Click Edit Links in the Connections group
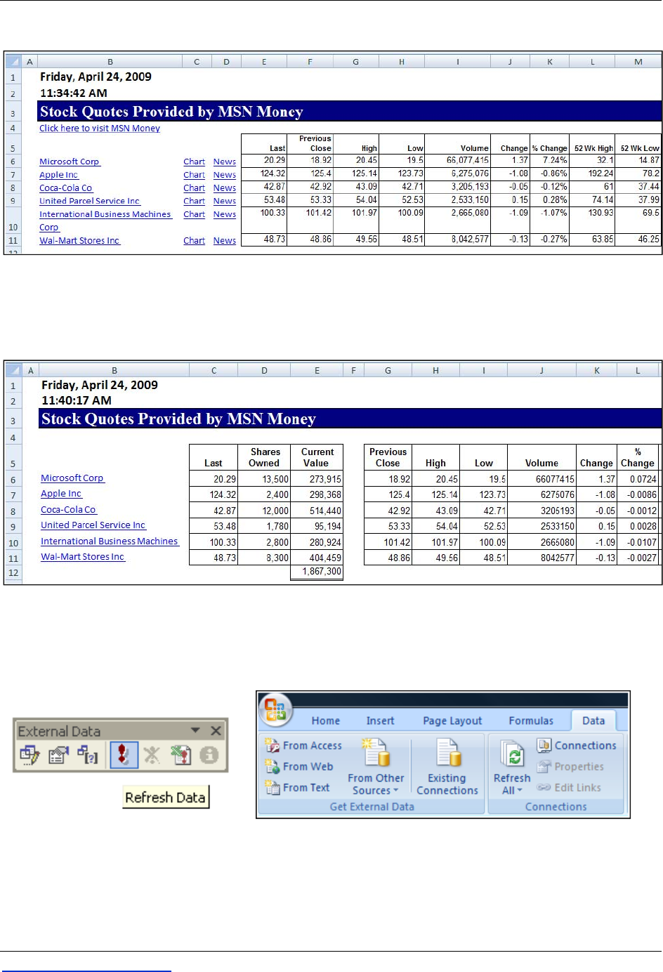663x972 pixels. [570, 787]
